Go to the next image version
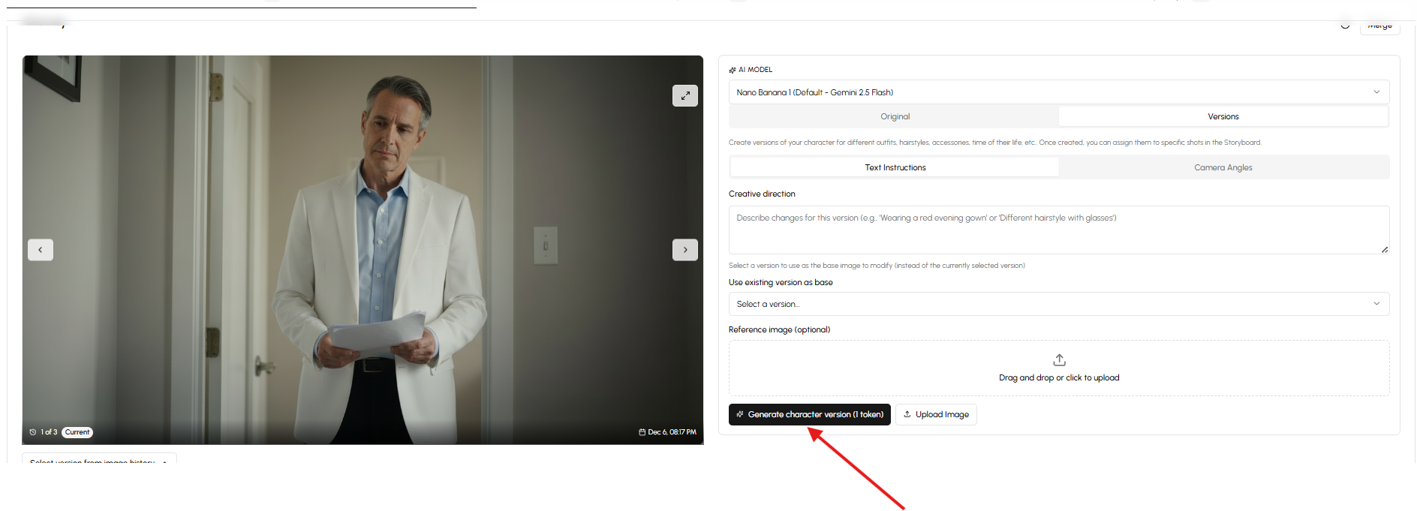The width and height of the screenshot is (1417, 511). point(684,250)
